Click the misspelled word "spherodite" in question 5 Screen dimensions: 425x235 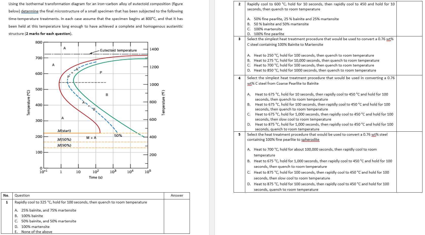310,139
